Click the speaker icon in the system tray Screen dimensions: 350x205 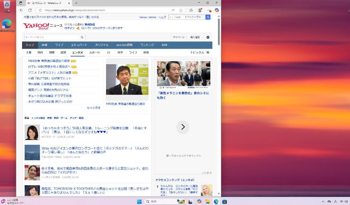[346, 201]
